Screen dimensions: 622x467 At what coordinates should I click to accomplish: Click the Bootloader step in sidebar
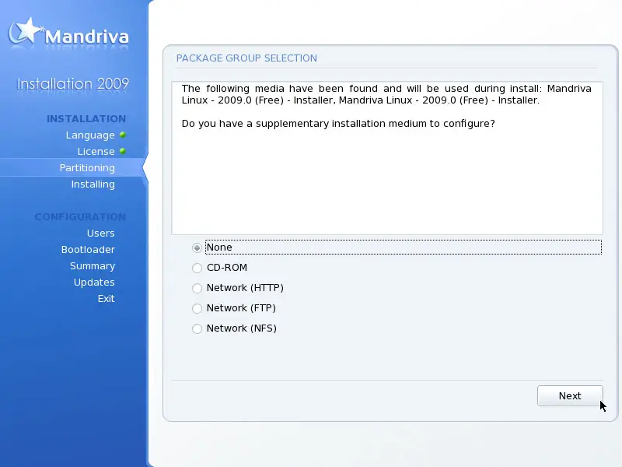[88, 249]
